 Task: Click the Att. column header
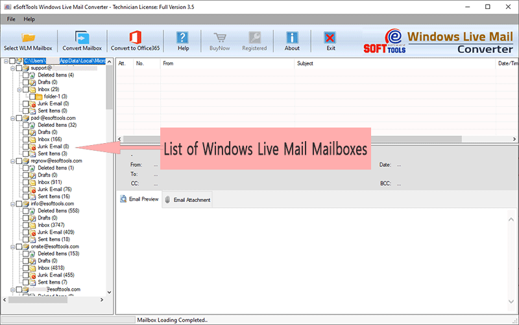pyautogui.click(x=125, y=63)
